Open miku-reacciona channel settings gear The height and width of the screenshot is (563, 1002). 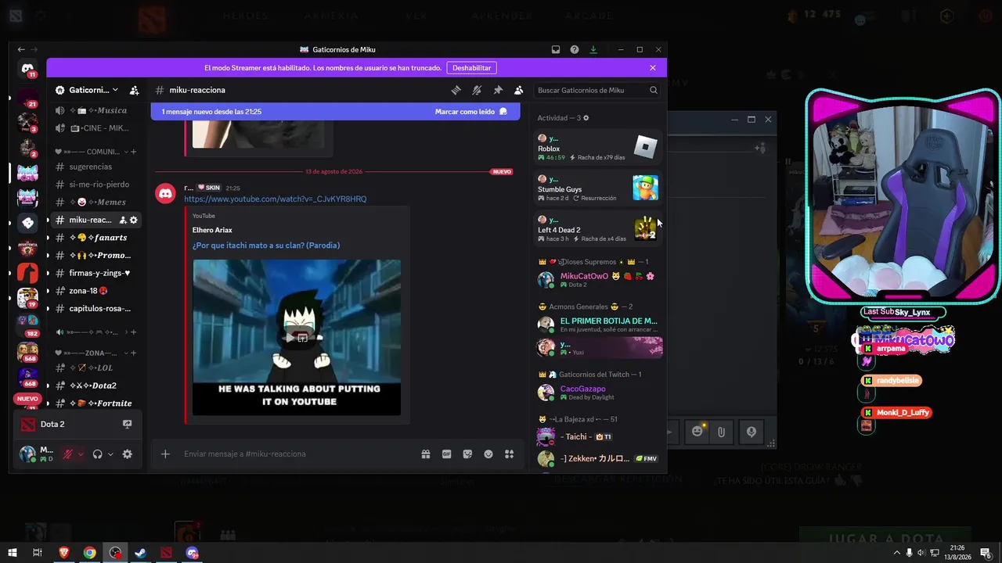[x=134, y=220]
